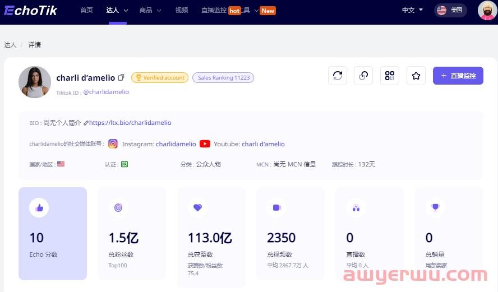Select the Echo 分数 card
This screenshot has height=292, width=498.
[53, 234]
